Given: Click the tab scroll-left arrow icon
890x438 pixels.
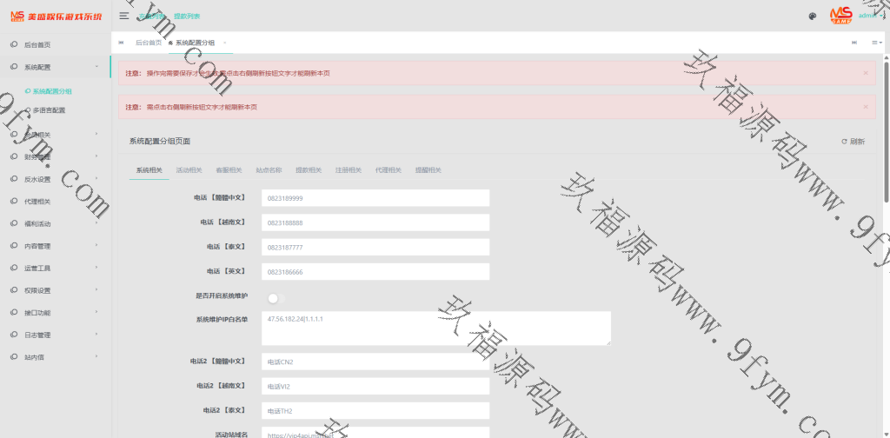Looking at the screenshot, I should [121, 43].
